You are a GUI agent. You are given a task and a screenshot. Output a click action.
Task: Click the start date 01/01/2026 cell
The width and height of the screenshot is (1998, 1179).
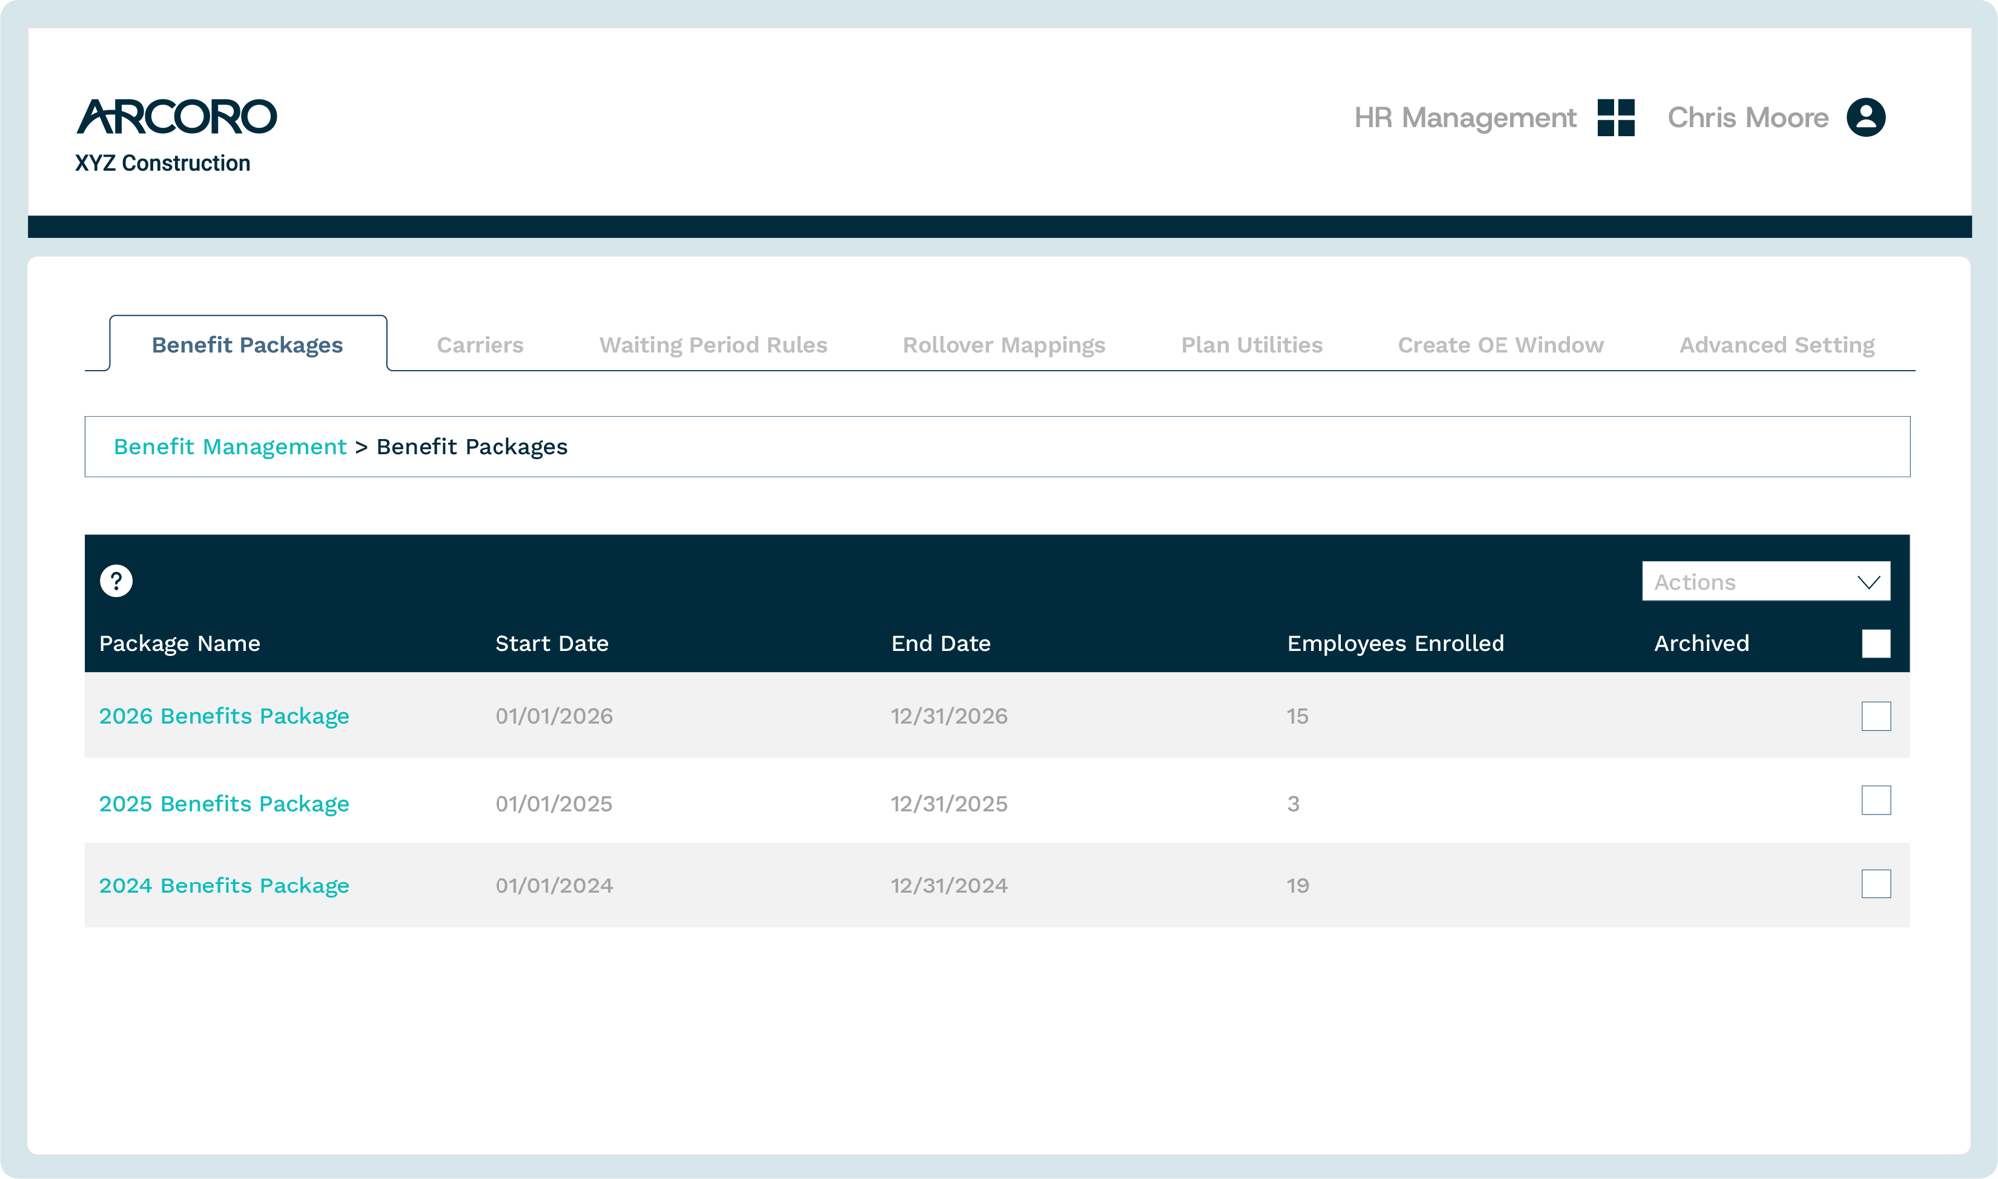click(x=554, y=716)
